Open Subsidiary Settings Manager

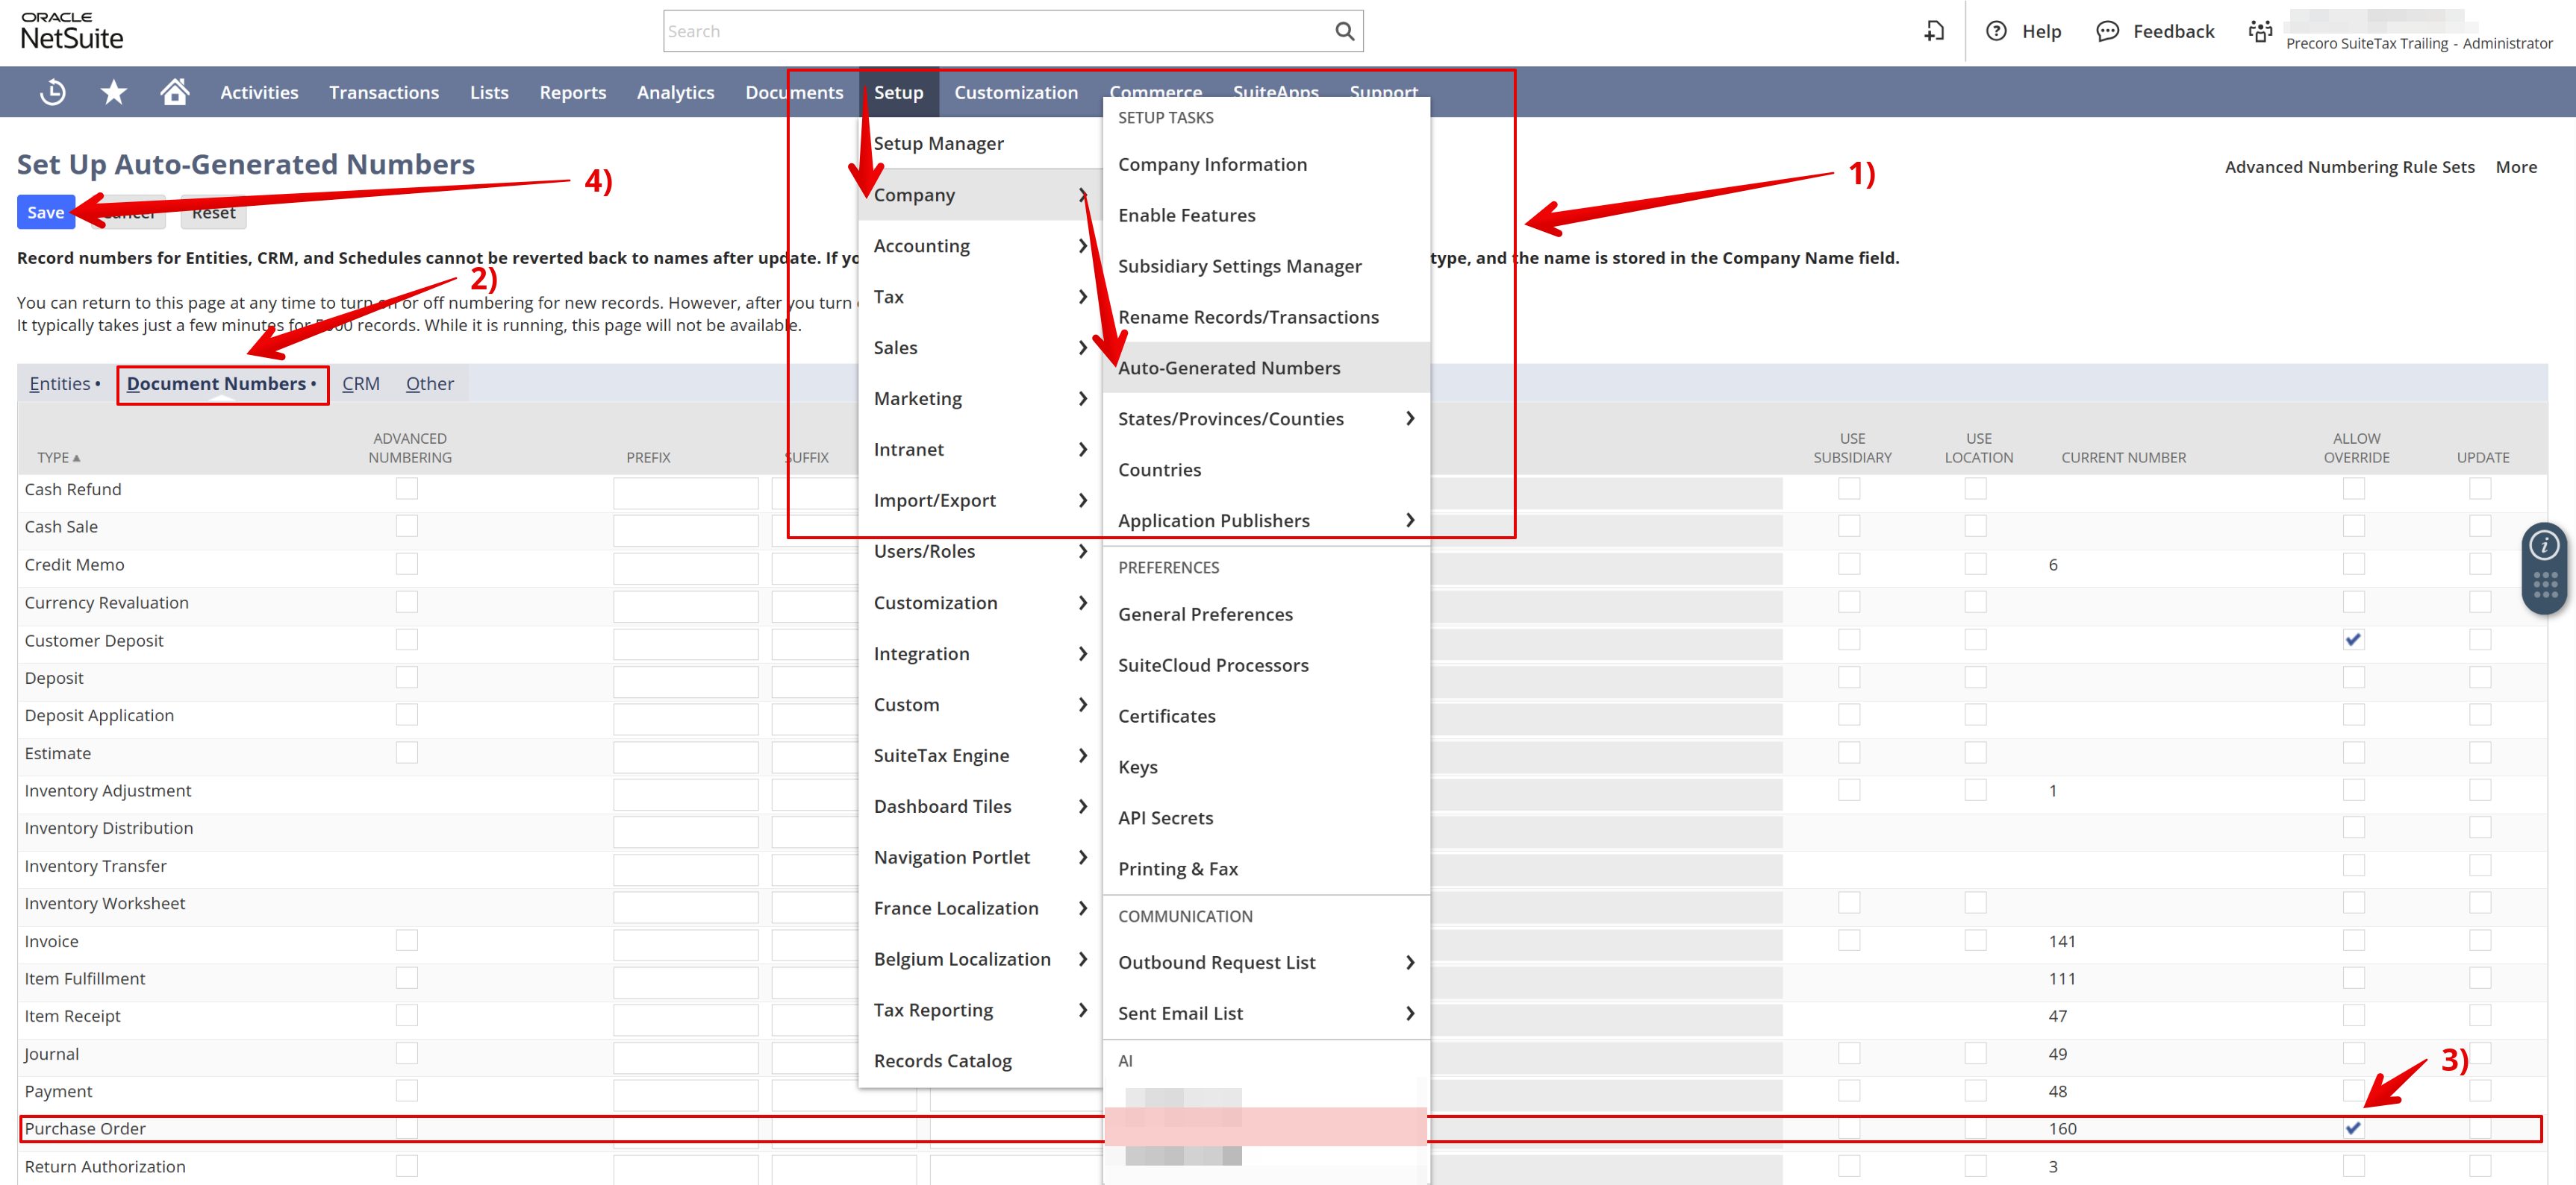1240,265
